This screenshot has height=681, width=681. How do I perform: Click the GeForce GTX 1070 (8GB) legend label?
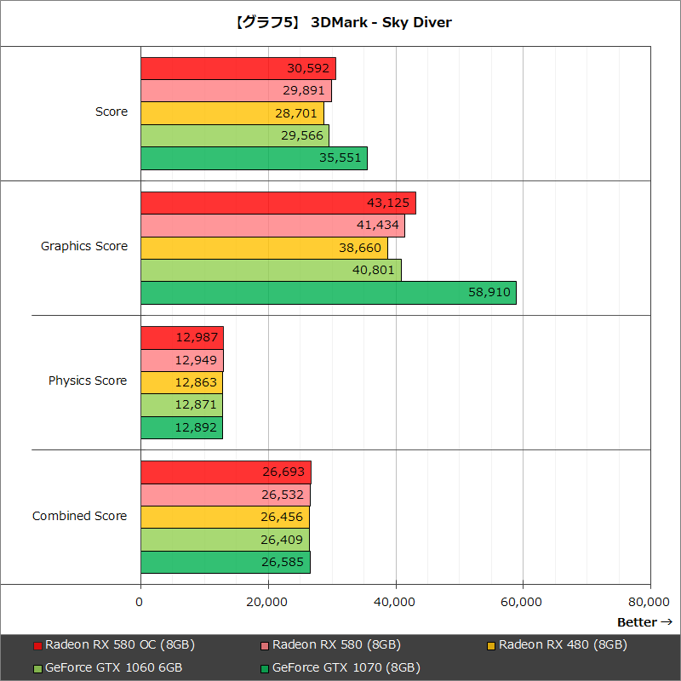tap(346, 667)
